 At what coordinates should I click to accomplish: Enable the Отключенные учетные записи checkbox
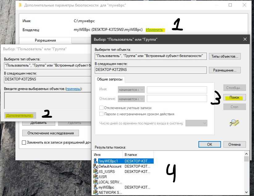tap(101, 108)
